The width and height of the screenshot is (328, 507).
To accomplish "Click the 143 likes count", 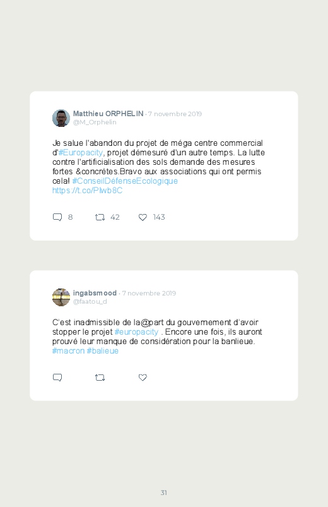I will 159,217.
